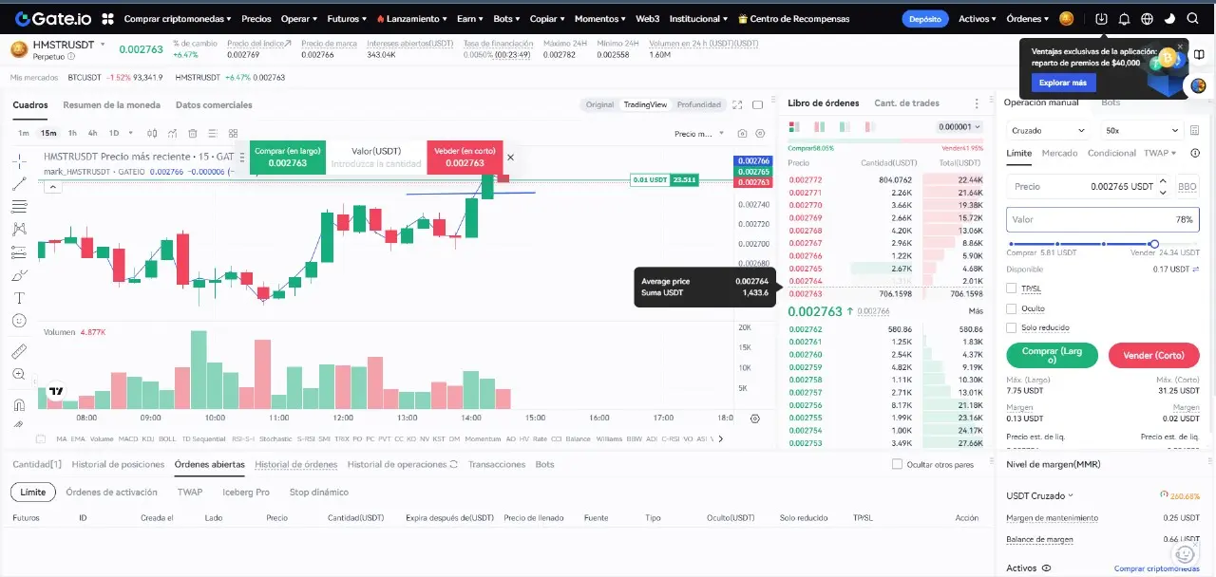Open the apps grid icon next to Gate.io

107,18
